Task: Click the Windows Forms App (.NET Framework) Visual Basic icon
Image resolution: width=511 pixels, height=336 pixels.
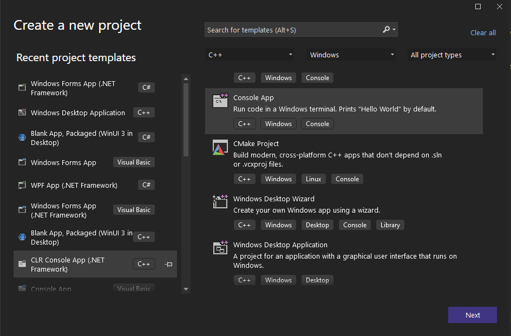Action: 22,210
